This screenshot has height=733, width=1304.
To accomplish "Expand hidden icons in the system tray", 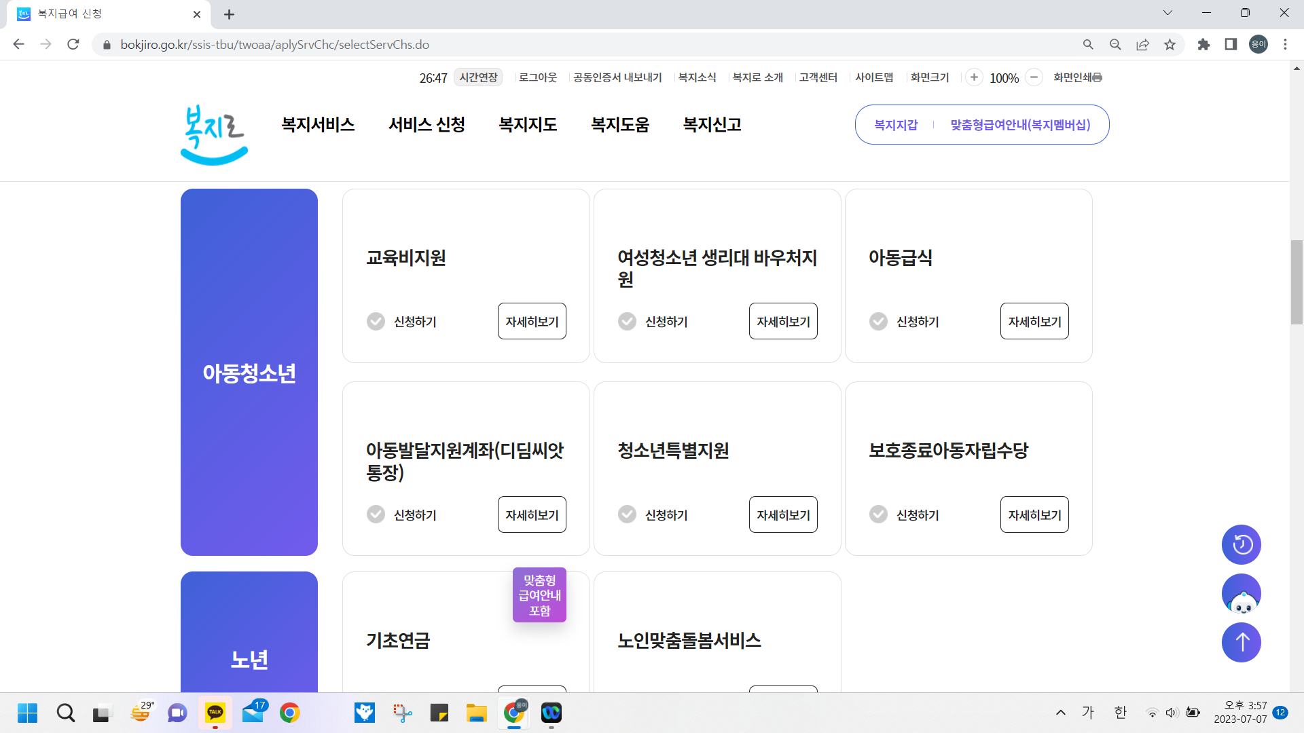I will click(1060, 713).
